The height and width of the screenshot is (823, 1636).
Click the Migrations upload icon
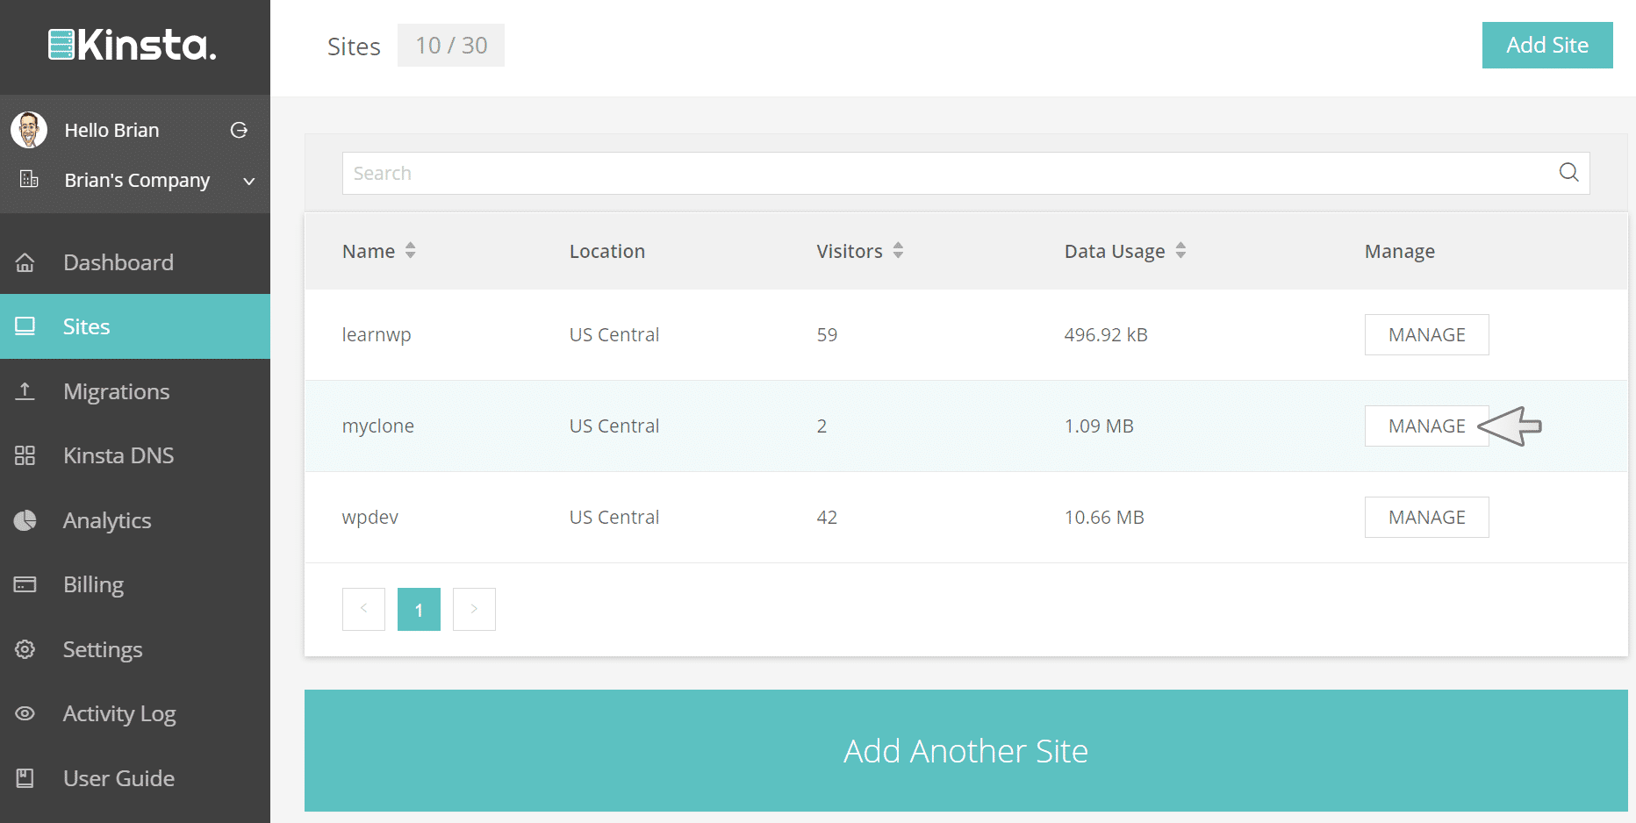tap(25, 391)
